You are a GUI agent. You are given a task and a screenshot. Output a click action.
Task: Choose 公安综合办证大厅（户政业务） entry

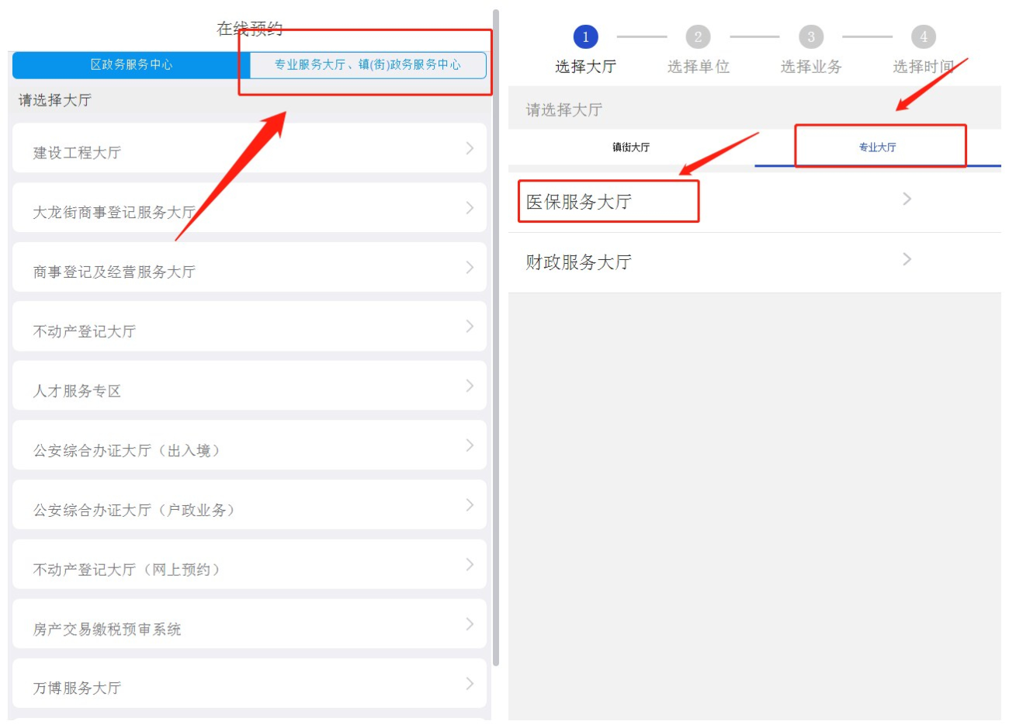[249, 504]
